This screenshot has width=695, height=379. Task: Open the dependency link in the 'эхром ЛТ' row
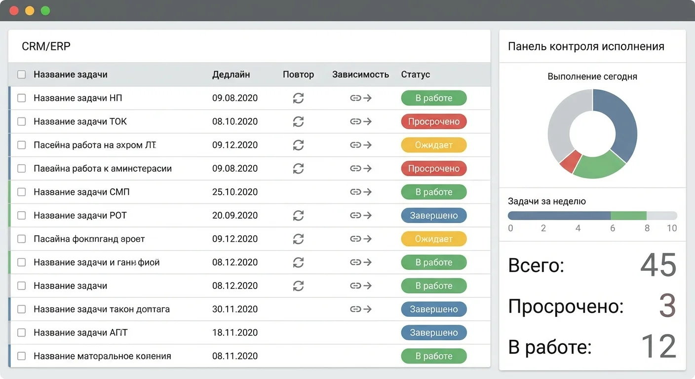point(361,145)
